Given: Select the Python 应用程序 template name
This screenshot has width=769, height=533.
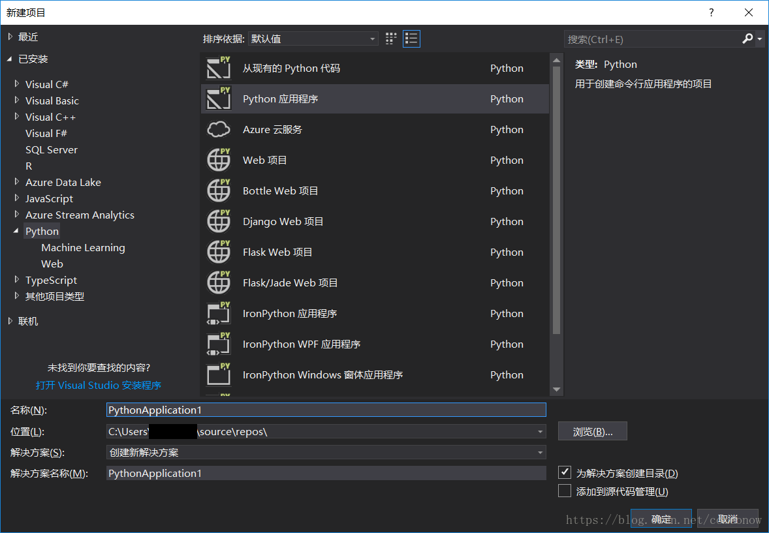Looking at the screenshot, I should point(280,99).
